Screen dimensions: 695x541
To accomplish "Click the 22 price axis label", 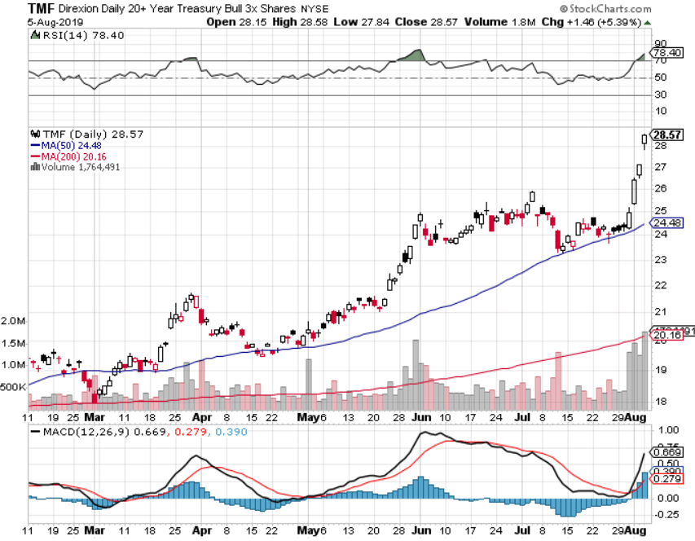I will pyautogui.click(x=661, y=285).
